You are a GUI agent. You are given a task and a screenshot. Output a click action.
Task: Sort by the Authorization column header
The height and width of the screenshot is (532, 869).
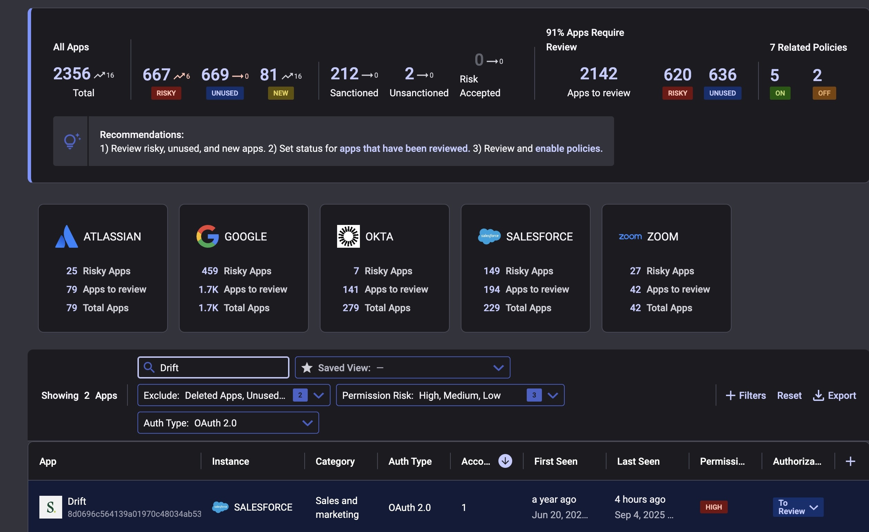point(797,461)
